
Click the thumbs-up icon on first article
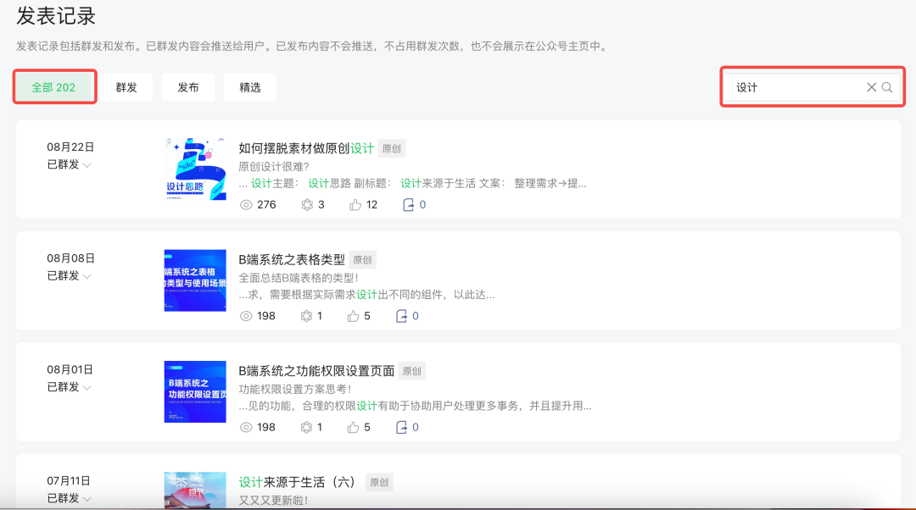tap(355, 204)
